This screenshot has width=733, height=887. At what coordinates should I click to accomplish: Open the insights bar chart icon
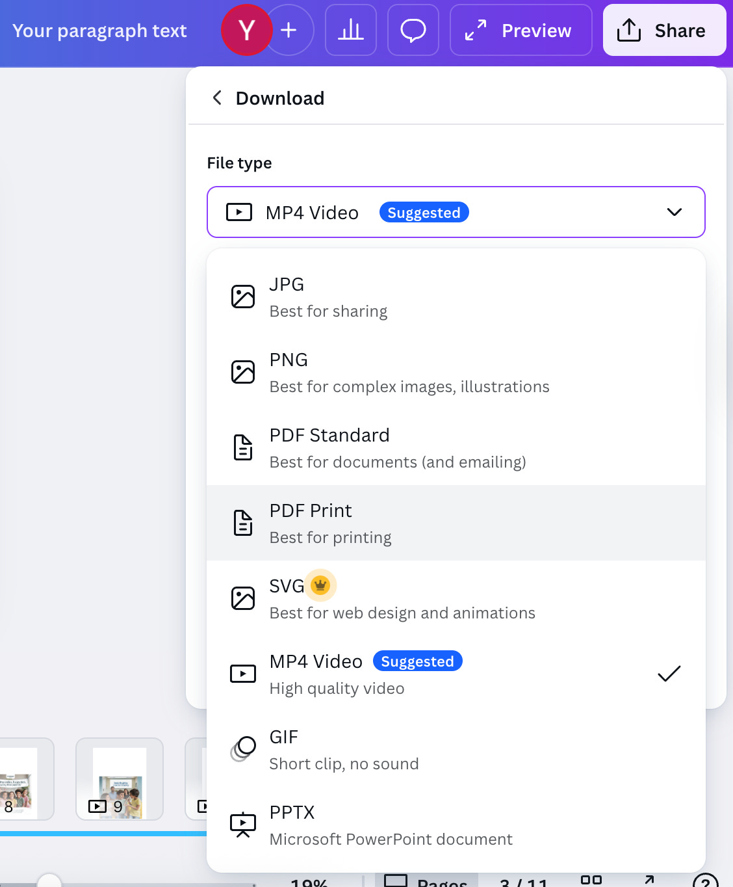pyautogui.click(x=351, y=30)
